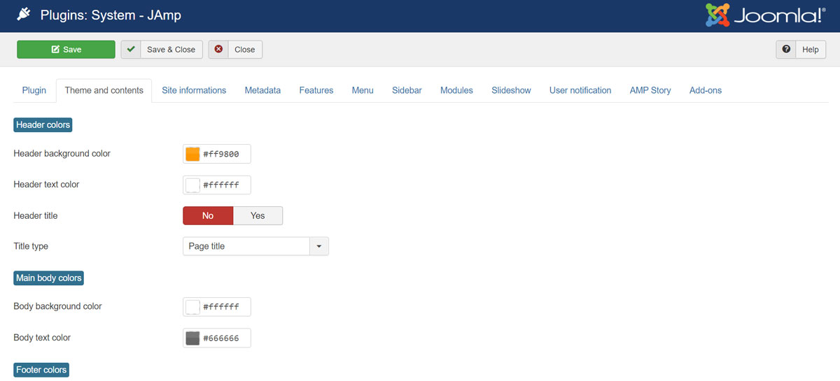
Task: Click the Body text color label
Action: 42,338
